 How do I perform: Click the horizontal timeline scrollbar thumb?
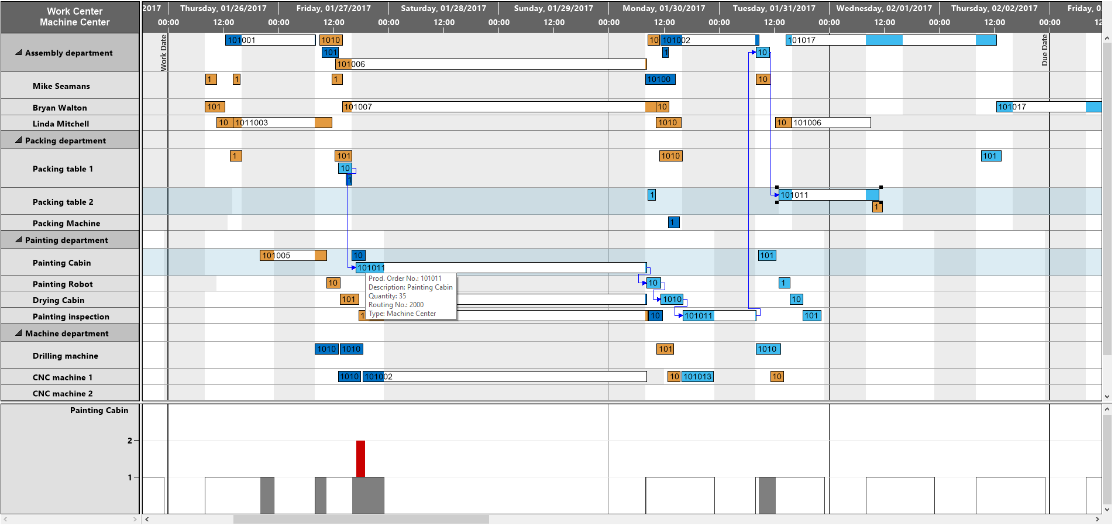tap(360, 519)
